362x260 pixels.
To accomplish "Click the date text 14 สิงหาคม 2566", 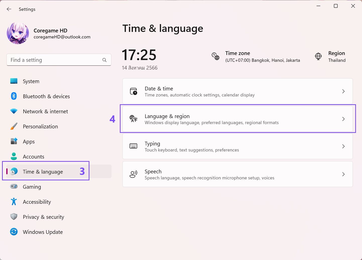I will point(140,68).
